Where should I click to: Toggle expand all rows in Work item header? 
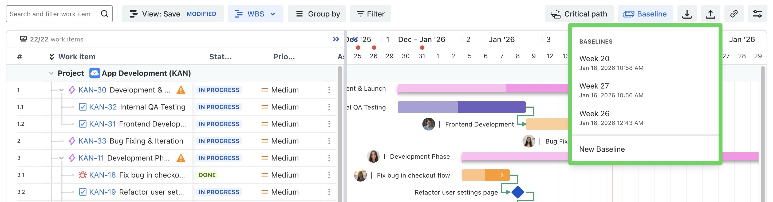pyautogui.click(x=52, y=57)
